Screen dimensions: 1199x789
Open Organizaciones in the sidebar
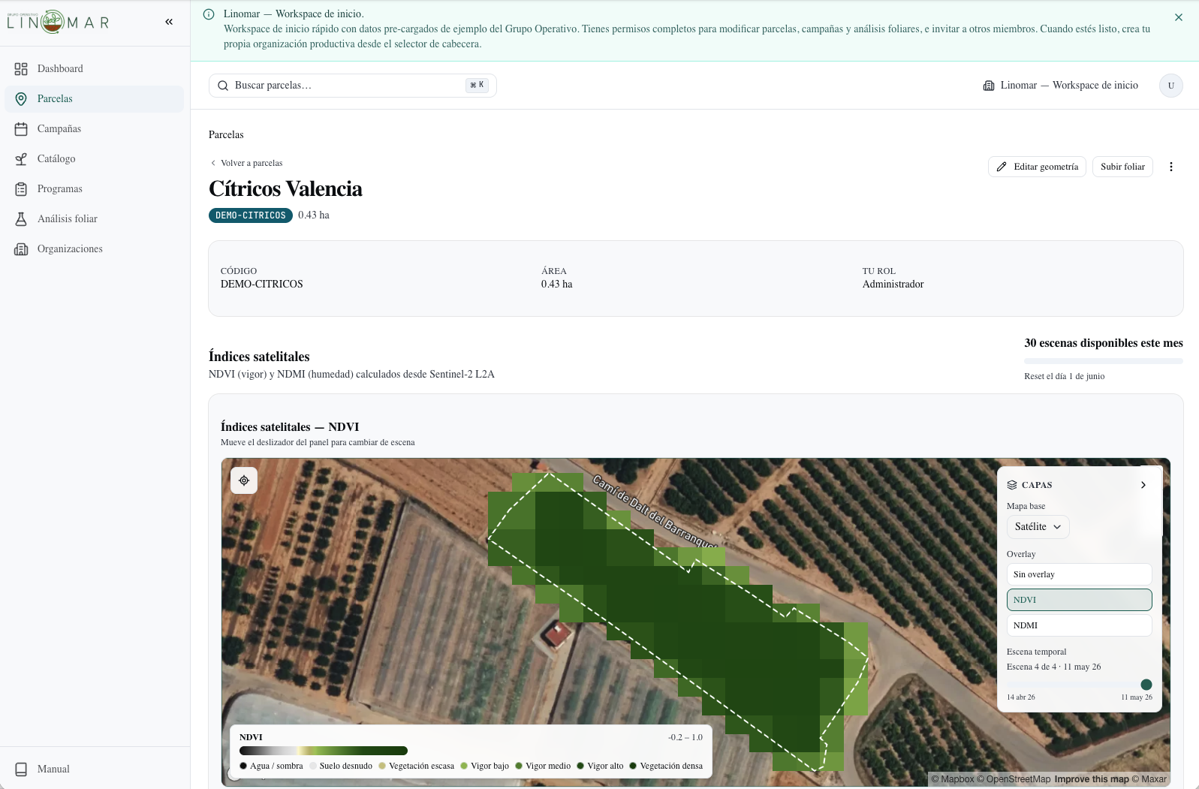94,249
